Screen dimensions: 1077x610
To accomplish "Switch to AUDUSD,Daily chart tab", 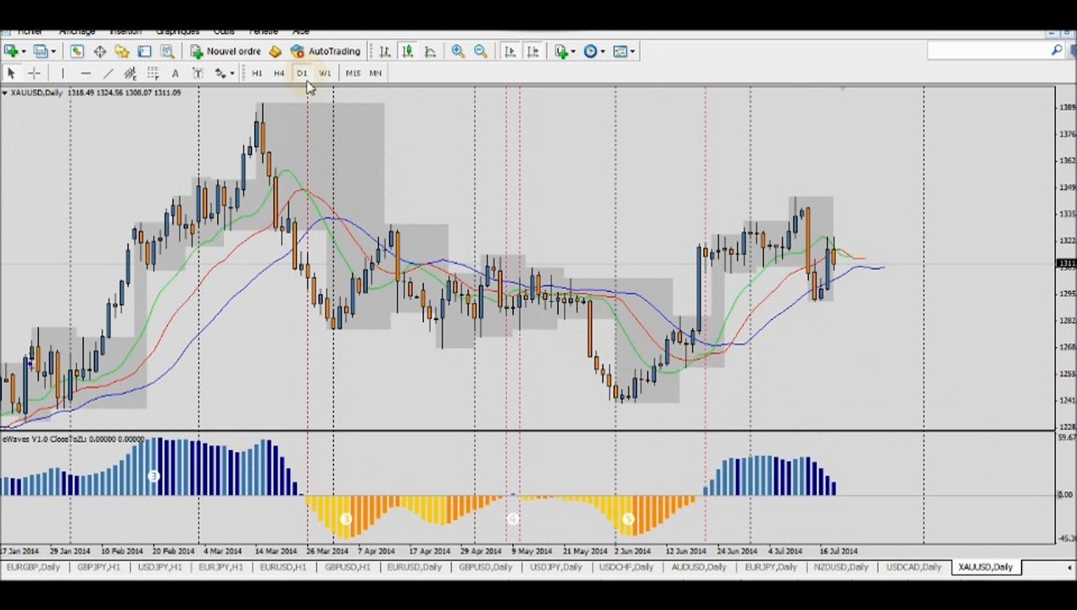I will pyautogui.click(x=699, y=567).
